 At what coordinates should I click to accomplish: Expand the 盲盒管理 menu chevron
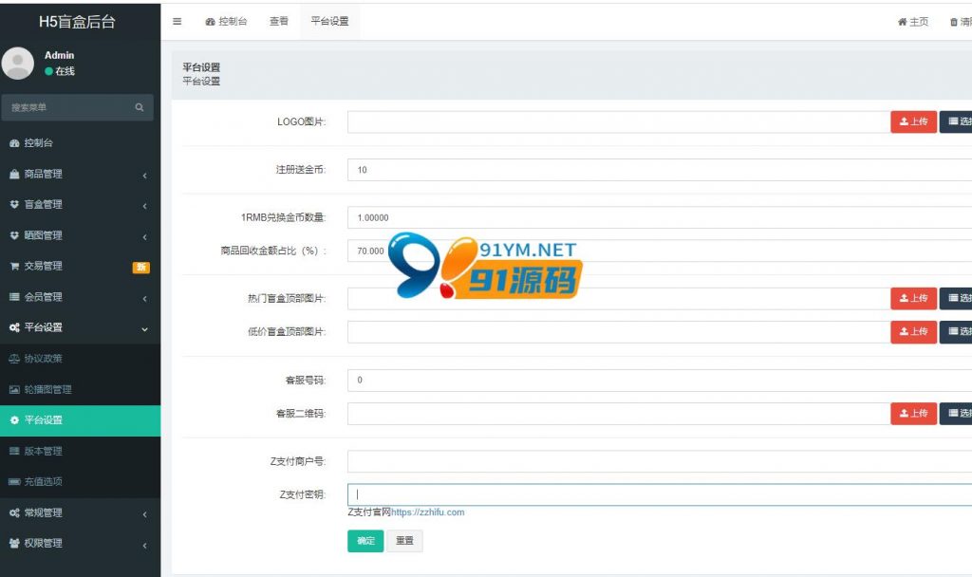tap(144, 206)
